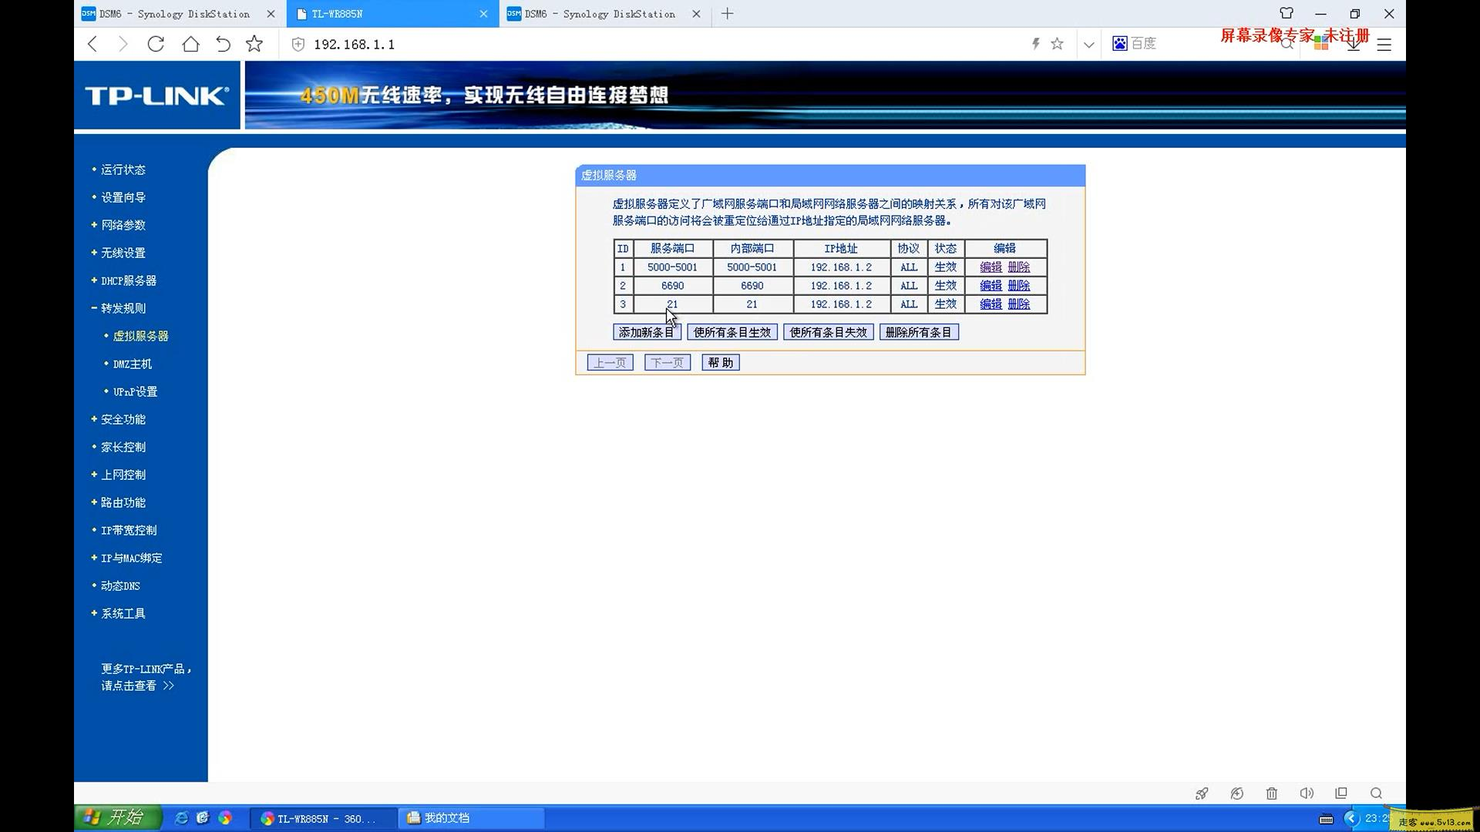Screen dimensions: 1480x832
Task: Expand 安全功能 menu
Action: tap(123, 419)
